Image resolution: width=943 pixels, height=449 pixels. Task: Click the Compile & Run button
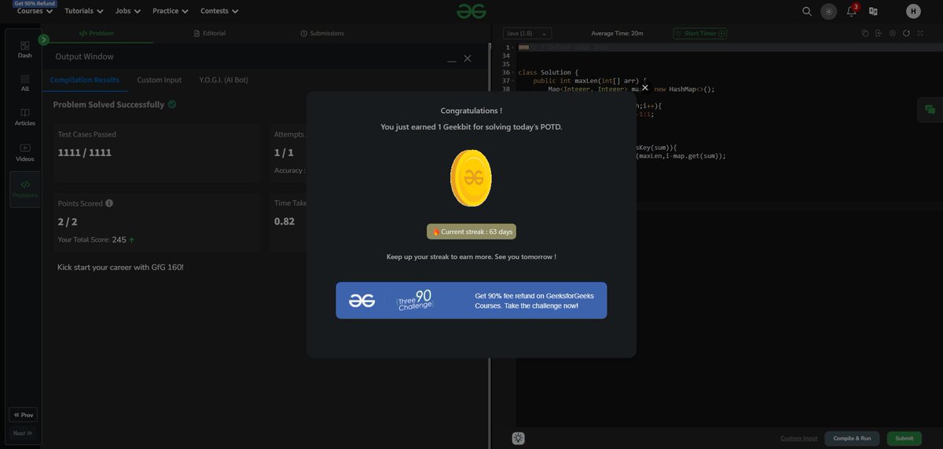click(852, 439)
